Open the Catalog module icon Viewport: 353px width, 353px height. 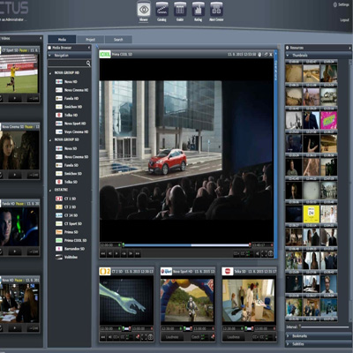pyautogui.click(x=161, y=10)
